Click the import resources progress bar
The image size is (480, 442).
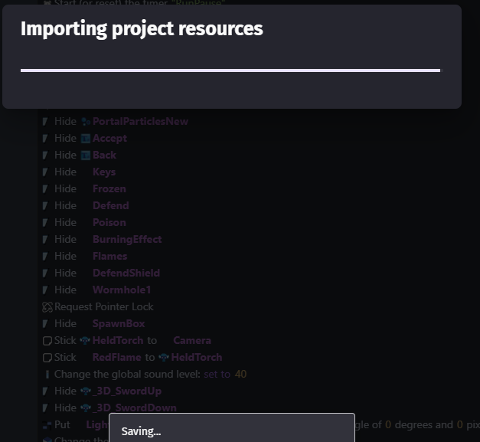230,70
